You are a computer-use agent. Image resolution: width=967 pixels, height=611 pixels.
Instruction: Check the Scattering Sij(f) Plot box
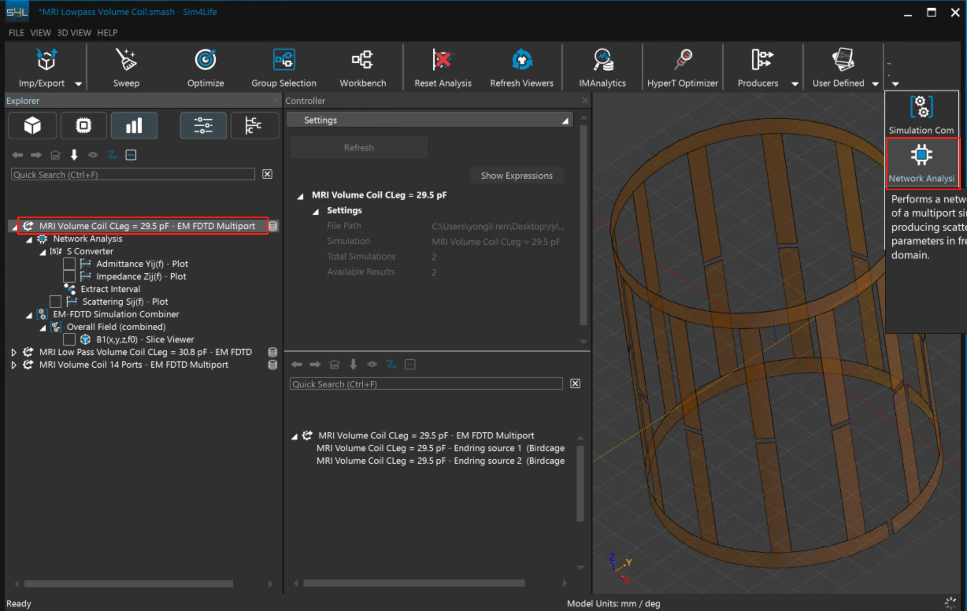[x=56, y=302]
